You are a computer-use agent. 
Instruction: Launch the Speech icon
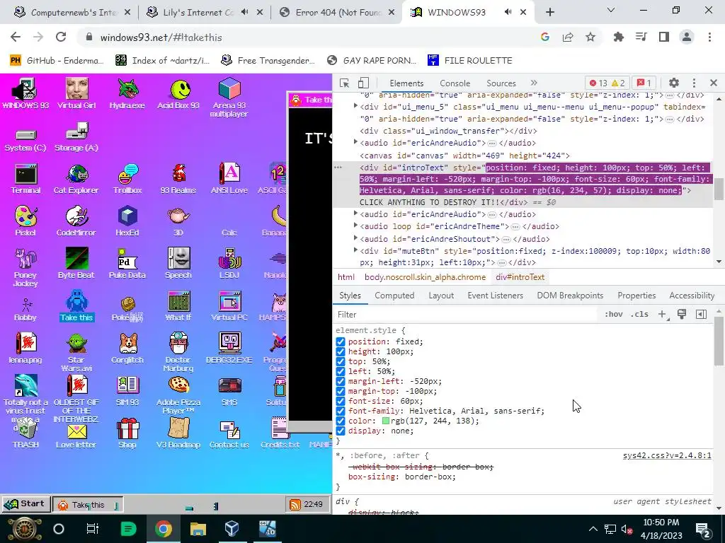(x=178, y=264)
